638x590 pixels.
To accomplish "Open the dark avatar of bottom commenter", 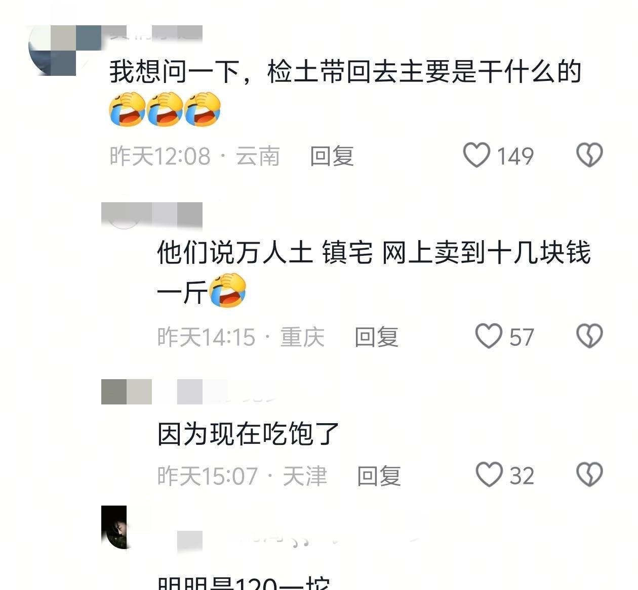I will [x=115, y=527].
